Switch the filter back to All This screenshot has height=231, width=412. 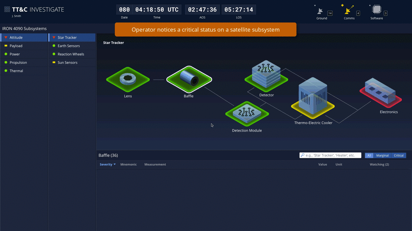pyautogui.click(x=369, y=155)
